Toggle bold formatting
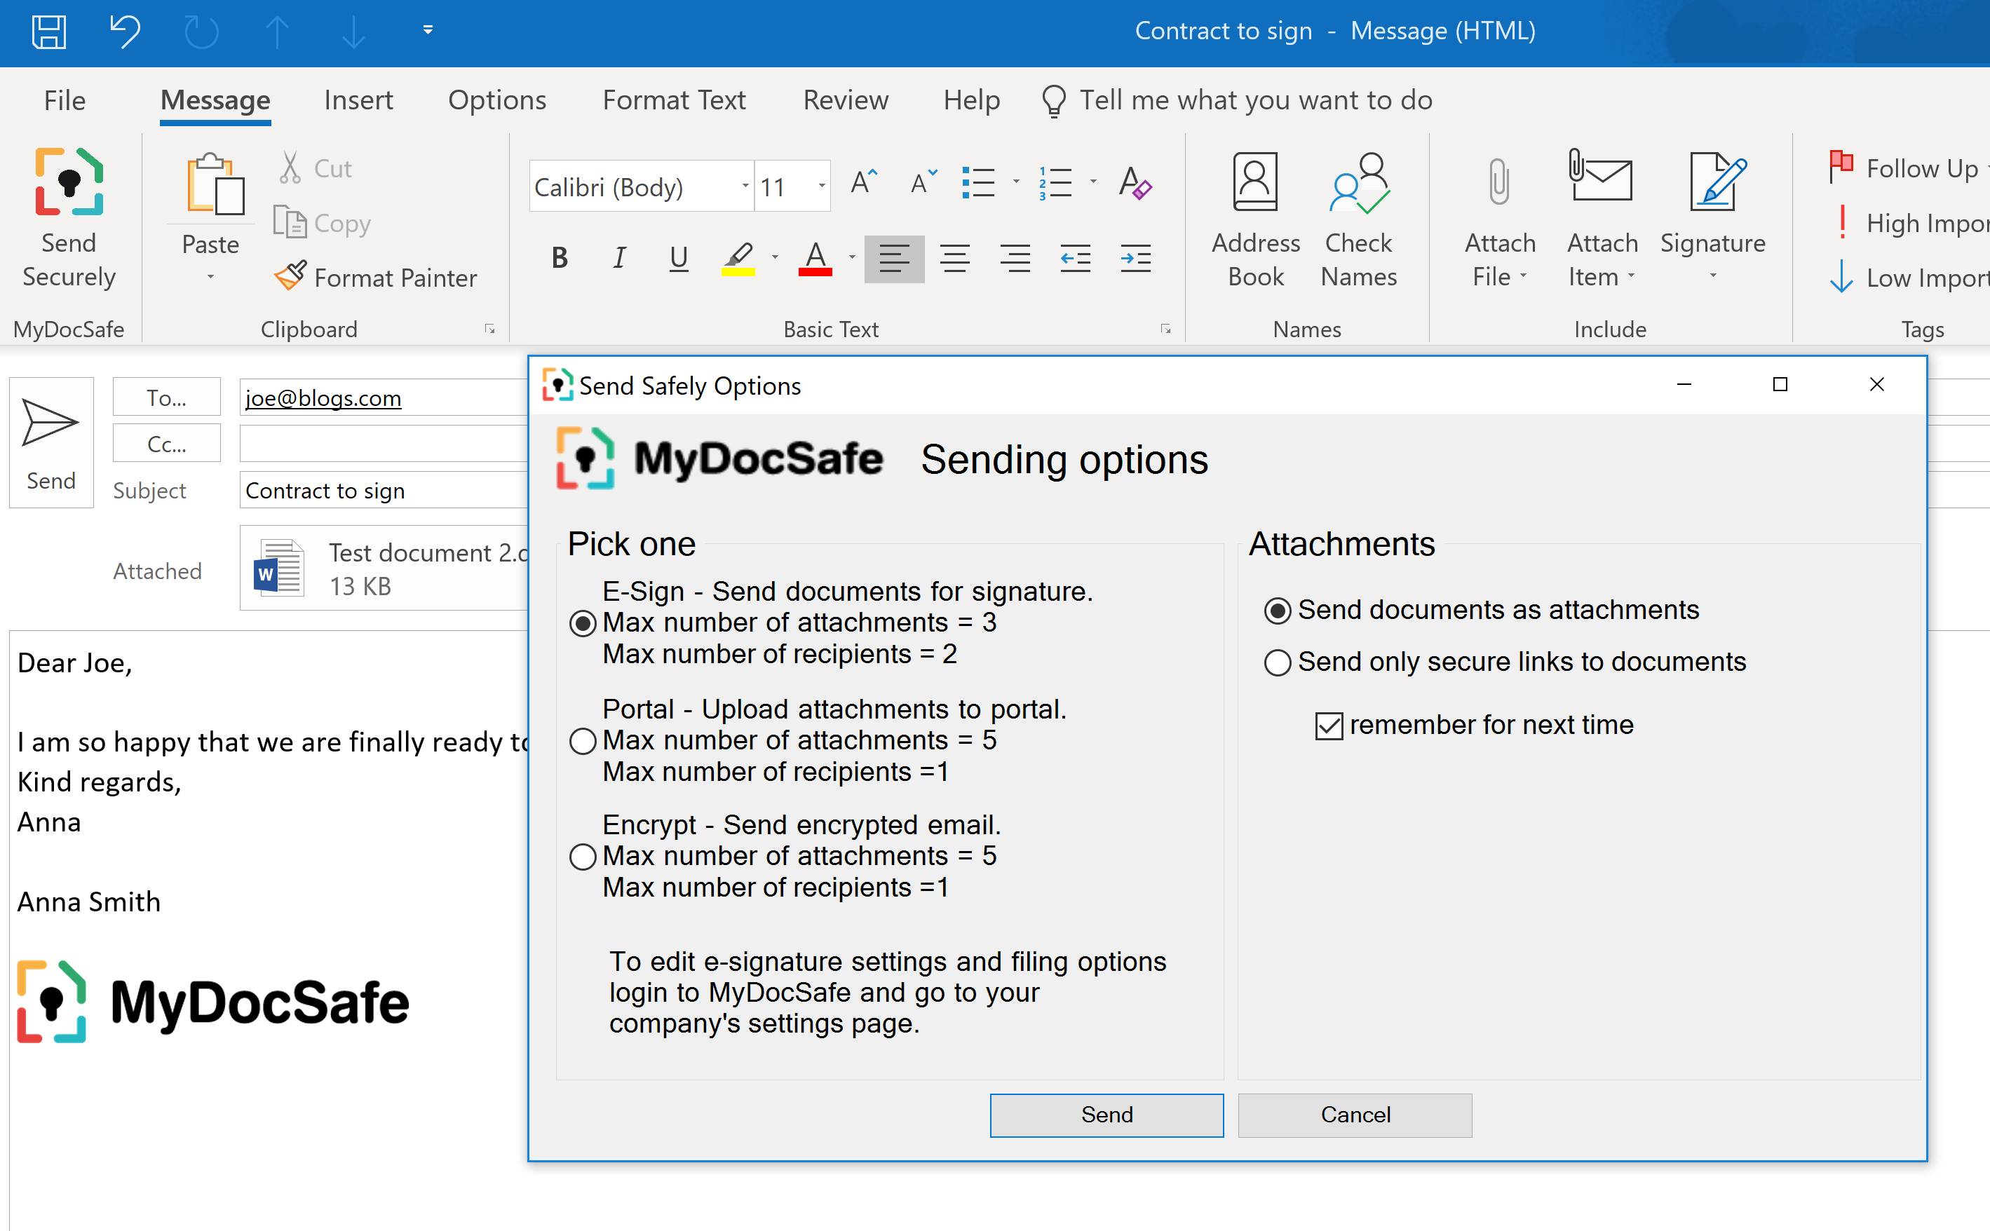 560,259
